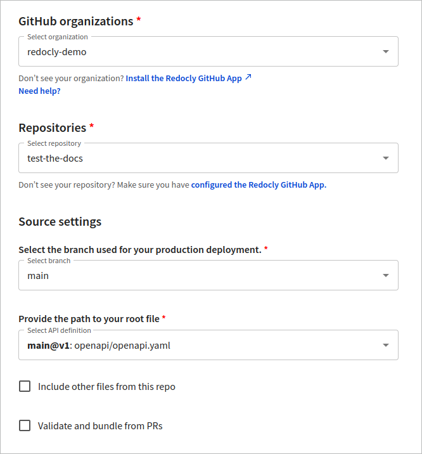Viewport: 422px width, 454px height.
Task: Click the Select branch field label
Action: pos(49,261)
